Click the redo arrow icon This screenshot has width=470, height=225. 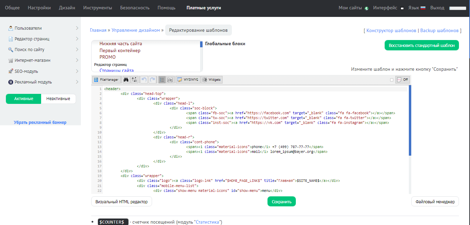pyautogui.click(x=152, y=80)
